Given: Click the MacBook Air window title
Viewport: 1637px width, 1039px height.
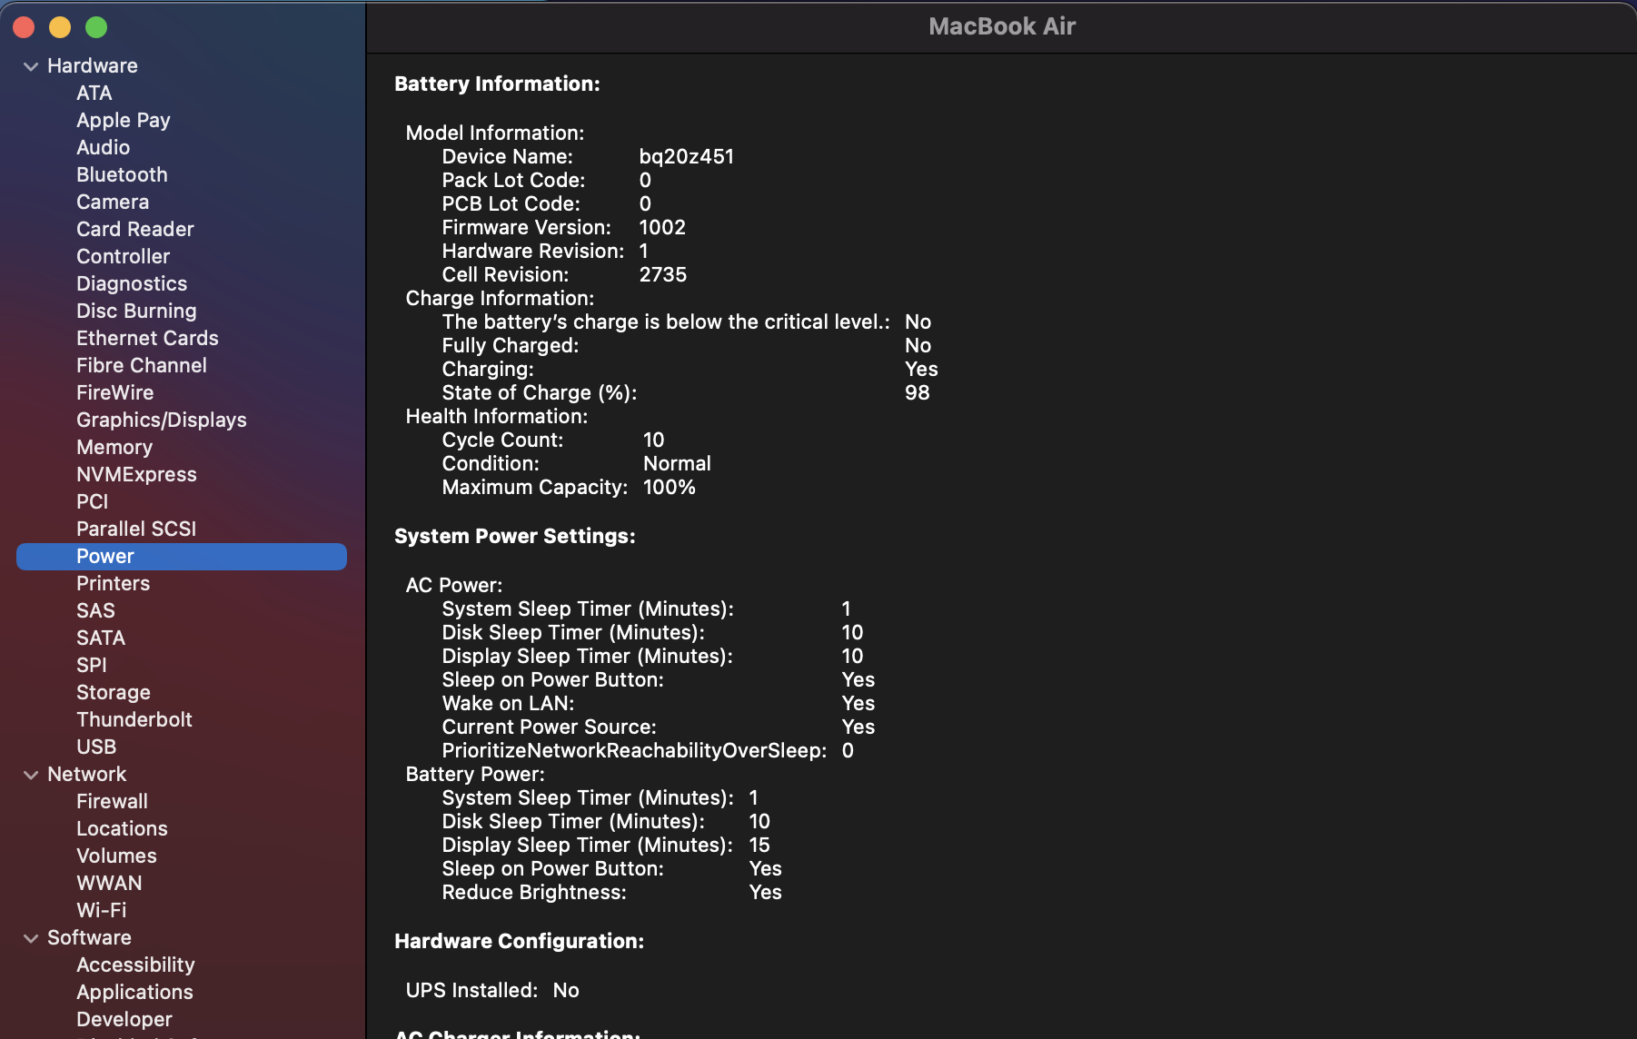Looking at the screenshot, I should coord(1002,26).
